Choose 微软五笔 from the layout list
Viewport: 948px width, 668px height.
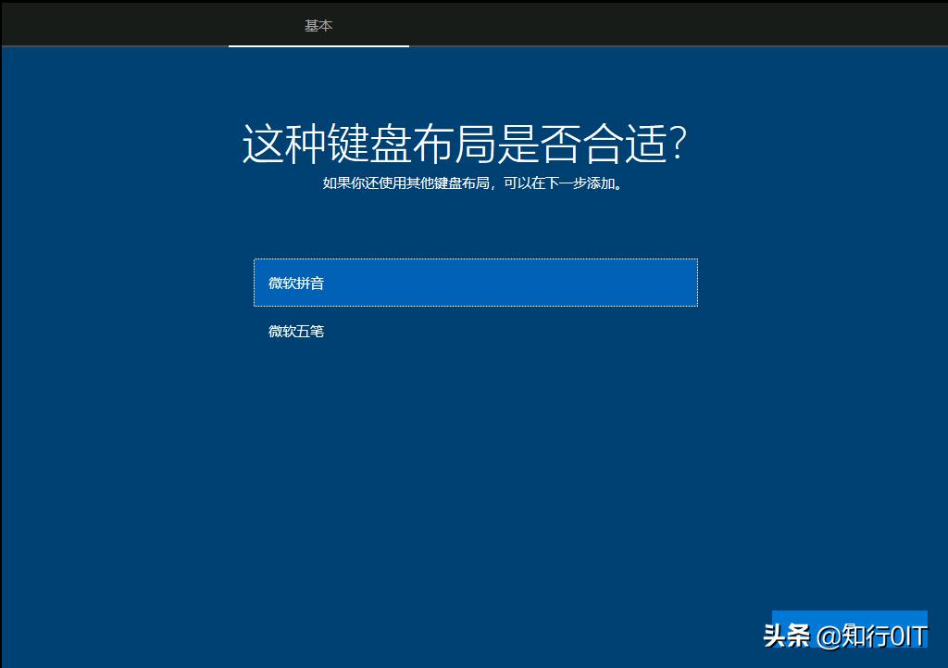point(295,330)
